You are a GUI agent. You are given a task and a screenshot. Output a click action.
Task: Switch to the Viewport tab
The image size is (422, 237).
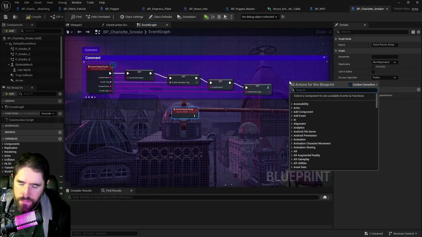[x=76, y=25]
